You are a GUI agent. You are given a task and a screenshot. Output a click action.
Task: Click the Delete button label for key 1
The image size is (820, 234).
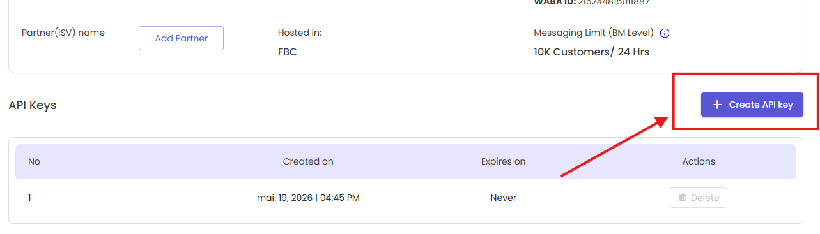point(705,198)
